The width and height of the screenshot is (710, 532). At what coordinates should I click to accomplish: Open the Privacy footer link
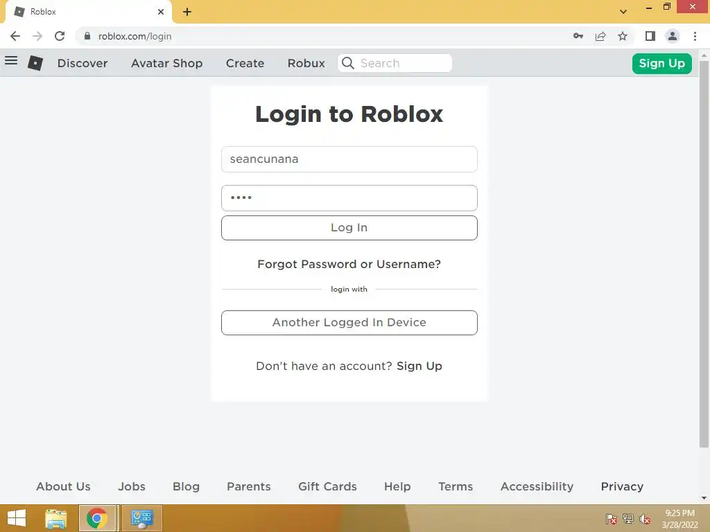pos(622,486)
